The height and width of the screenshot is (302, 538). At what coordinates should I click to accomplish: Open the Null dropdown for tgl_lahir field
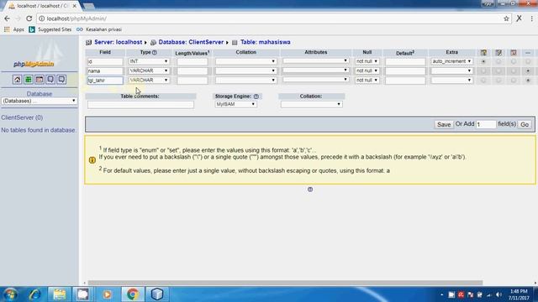tap(367, 80)
